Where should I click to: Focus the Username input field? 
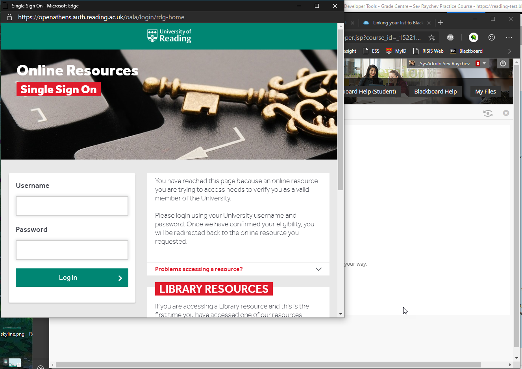point(72,206)
